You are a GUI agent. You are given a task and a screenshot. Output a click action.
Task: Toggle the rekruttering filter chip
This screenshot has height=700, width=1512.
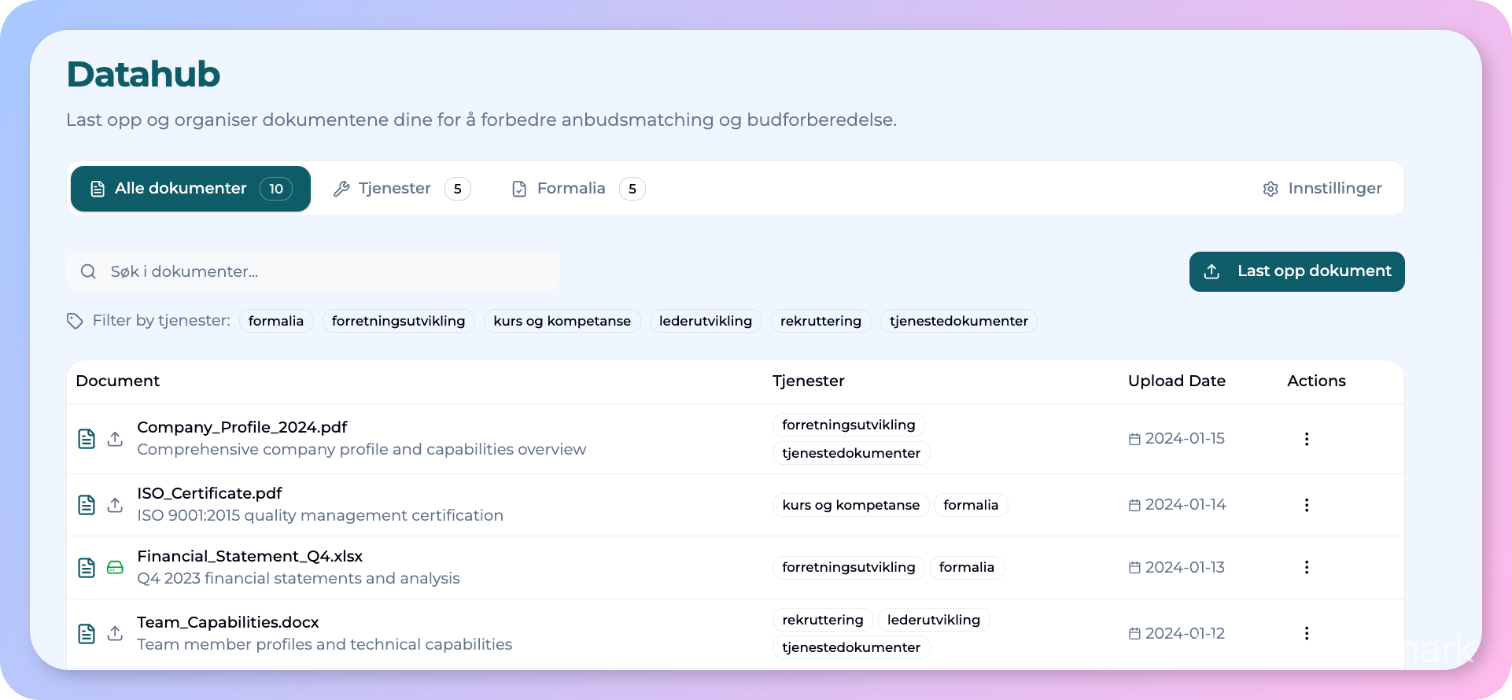(821, 321)
